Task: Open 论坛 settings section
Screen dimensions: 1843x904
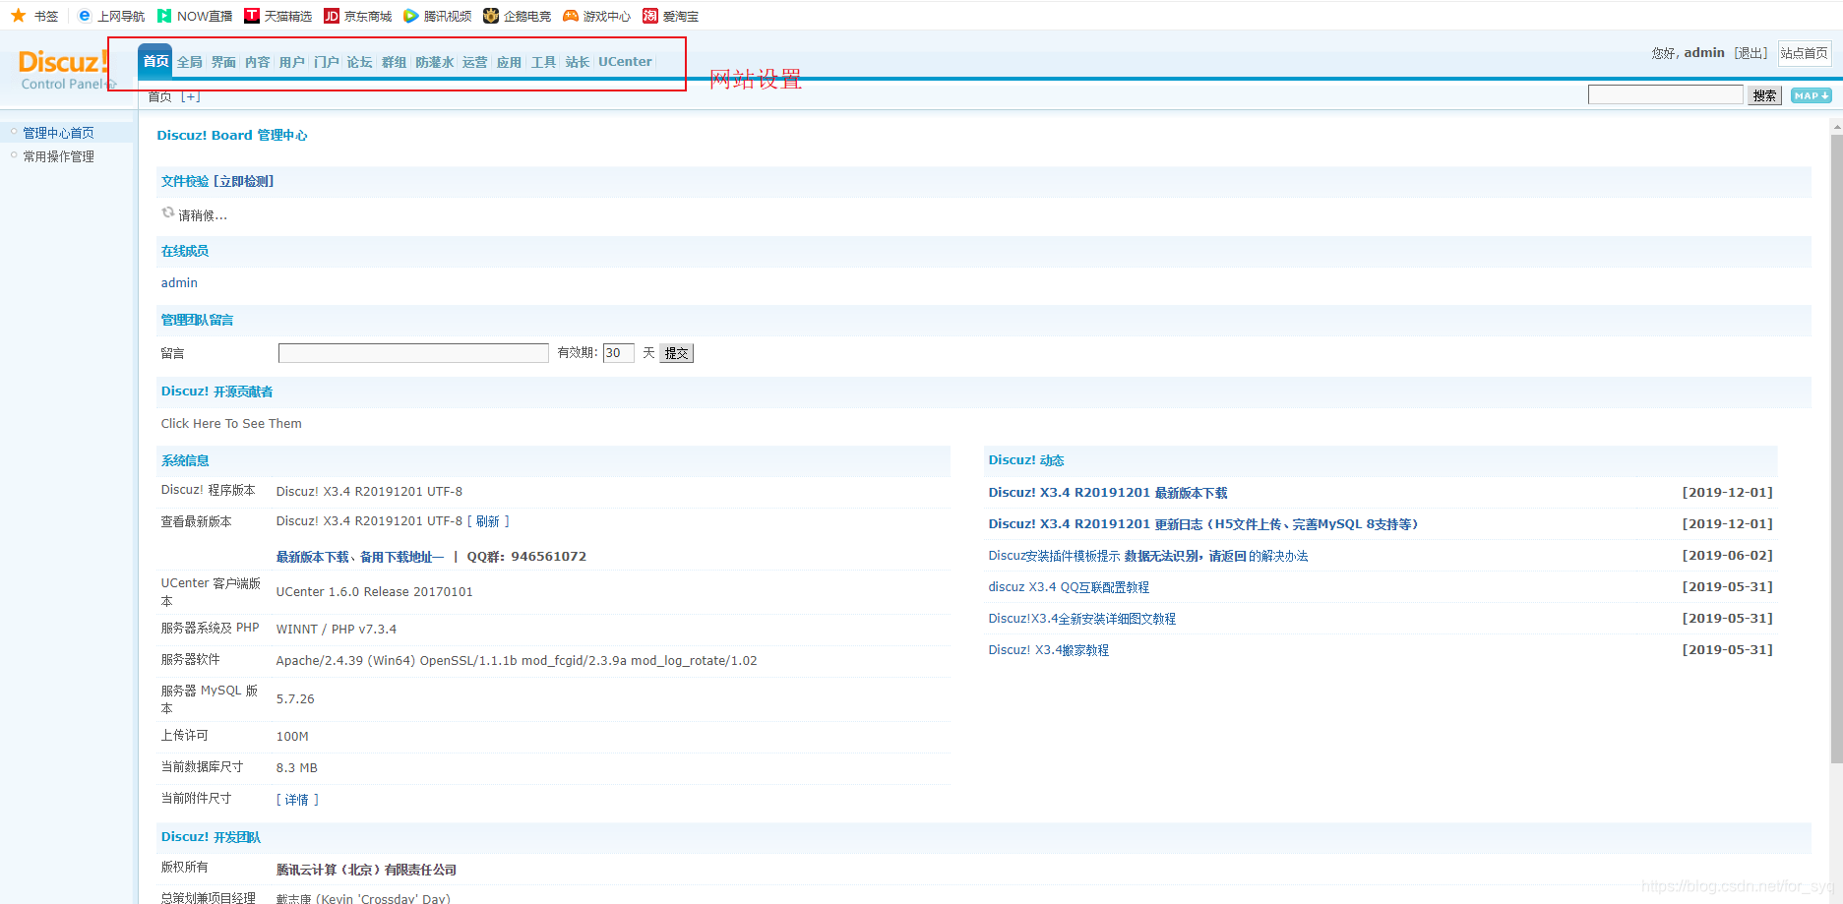Action: tap(359, 61)
